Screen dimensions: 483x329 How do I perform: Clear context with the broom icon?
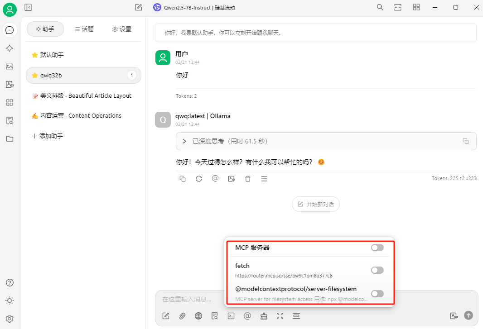click(264, 316)
